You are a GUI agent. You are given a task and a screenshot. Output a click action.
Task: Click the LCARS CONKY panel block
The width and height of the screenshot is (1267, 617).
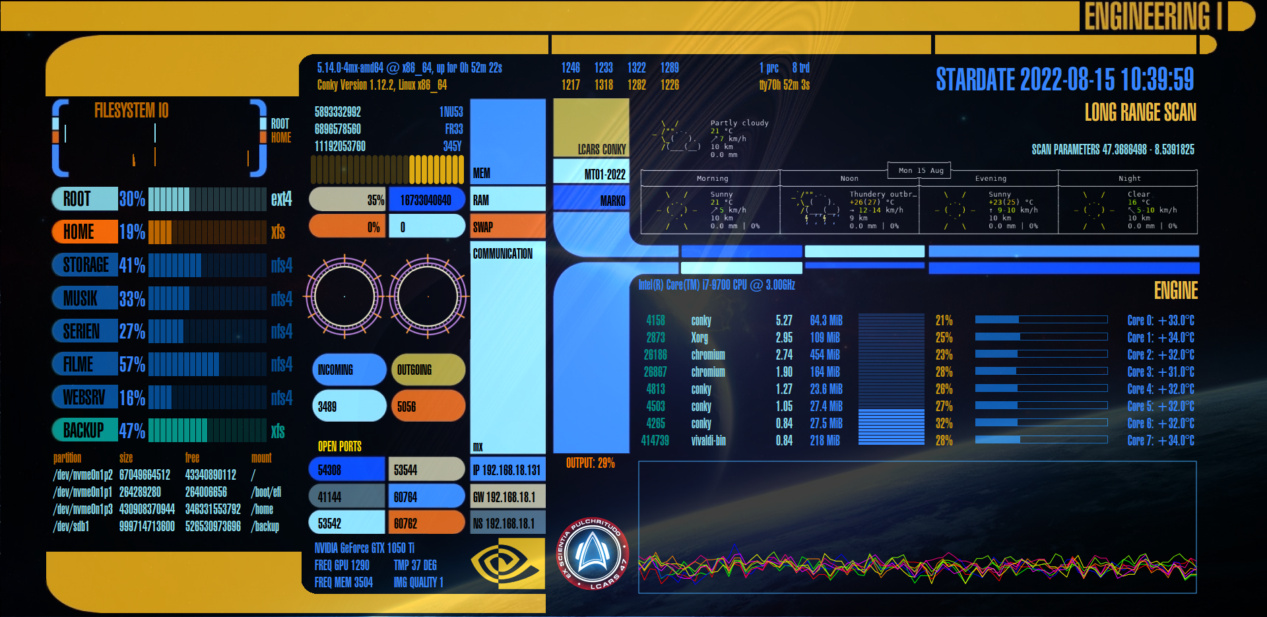(x=591, y=128)
